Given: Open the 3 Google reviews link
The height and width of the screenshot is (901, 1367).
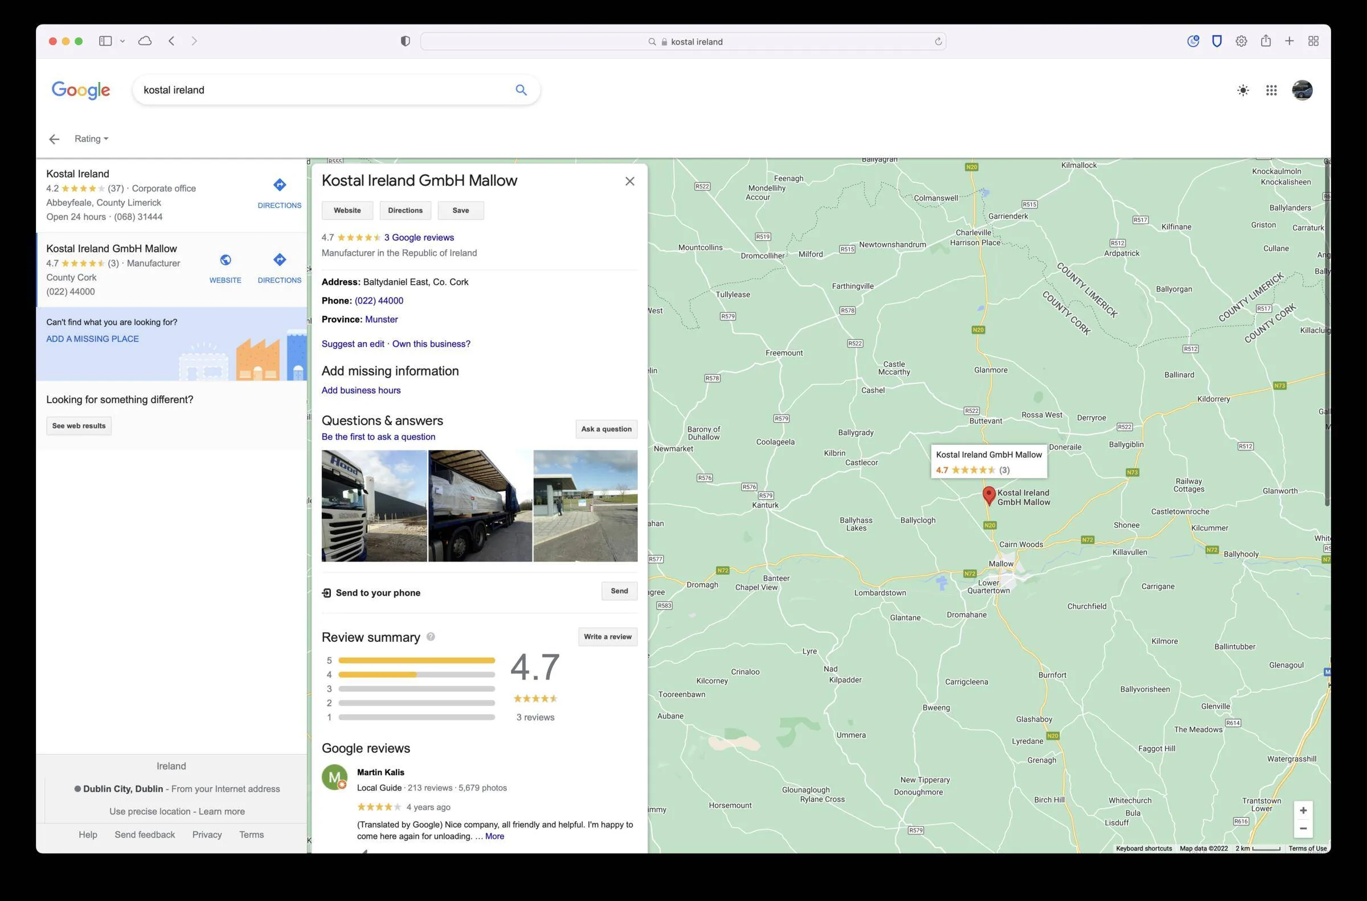Looking at the screenshot, I should (x=419, y=237).
